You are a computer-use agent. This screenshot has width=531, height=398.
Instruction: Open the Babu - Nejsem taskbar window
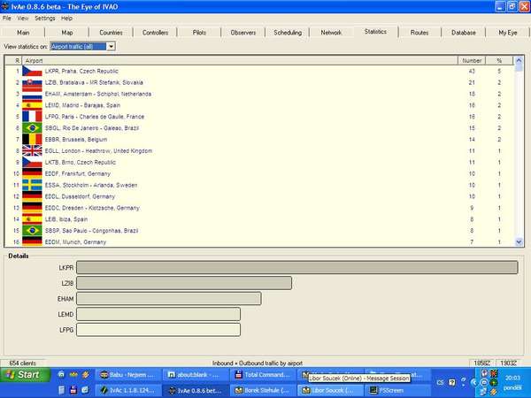(128, 375)
